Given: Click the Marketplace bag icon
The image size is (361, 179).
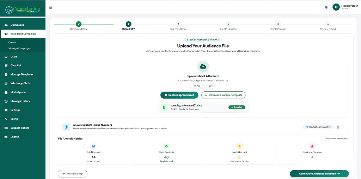Looking at the screenshot, I should click(x=6, y=92).
